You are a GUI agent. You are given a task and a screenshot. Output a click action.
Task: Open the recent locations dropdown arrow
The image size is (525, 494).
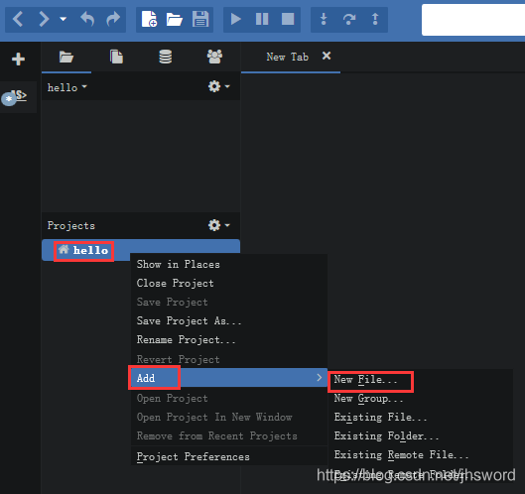(x=63, y=19)
